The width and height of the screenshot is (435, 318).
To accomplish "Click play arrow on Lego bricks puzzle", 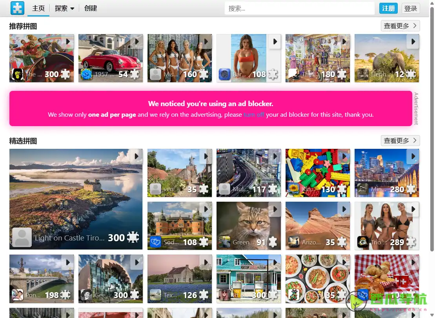I will pyautogui.click(x=344, y=156).
